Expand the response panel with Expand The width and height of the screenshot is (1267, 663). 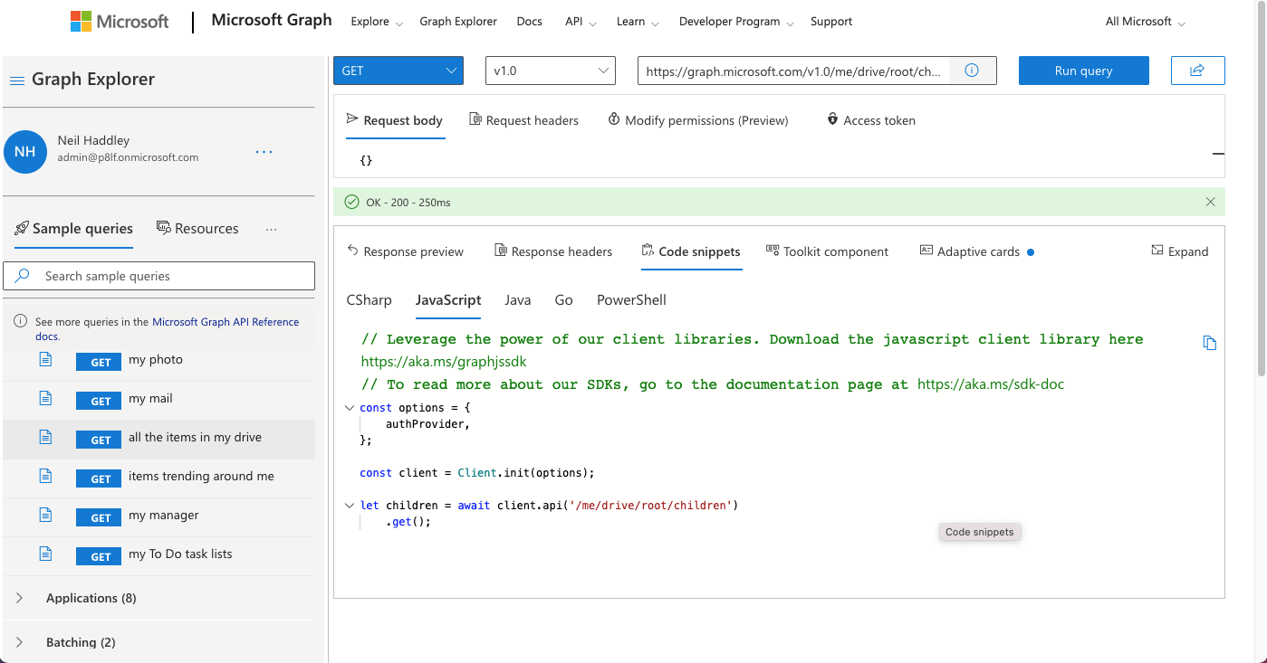(x=1179, y=251)
